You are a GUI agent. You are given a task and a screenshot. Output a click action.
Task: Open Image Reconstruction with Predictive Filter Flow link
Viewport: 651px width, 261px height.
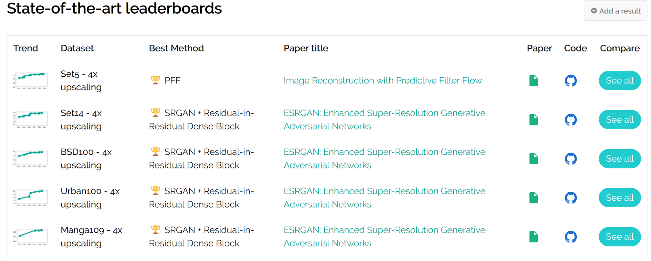383,80
